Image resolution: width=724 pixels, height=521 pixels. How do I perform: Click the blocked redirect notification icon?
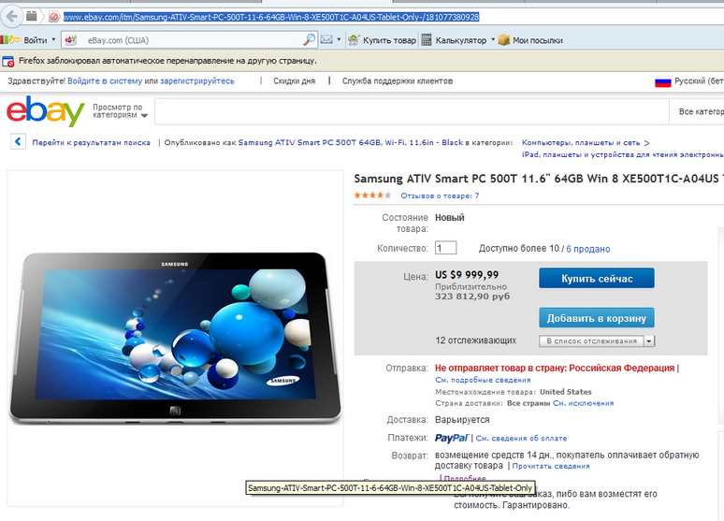point(8,61)
